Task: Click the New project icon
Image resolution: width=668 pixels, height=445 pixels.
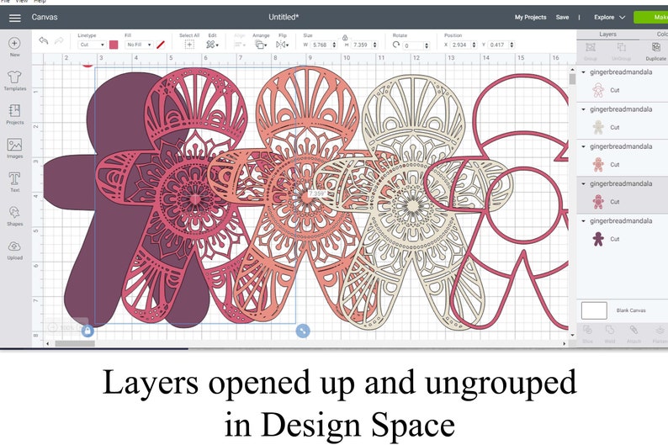Action: pyautogui.click(x=14, y=43)
